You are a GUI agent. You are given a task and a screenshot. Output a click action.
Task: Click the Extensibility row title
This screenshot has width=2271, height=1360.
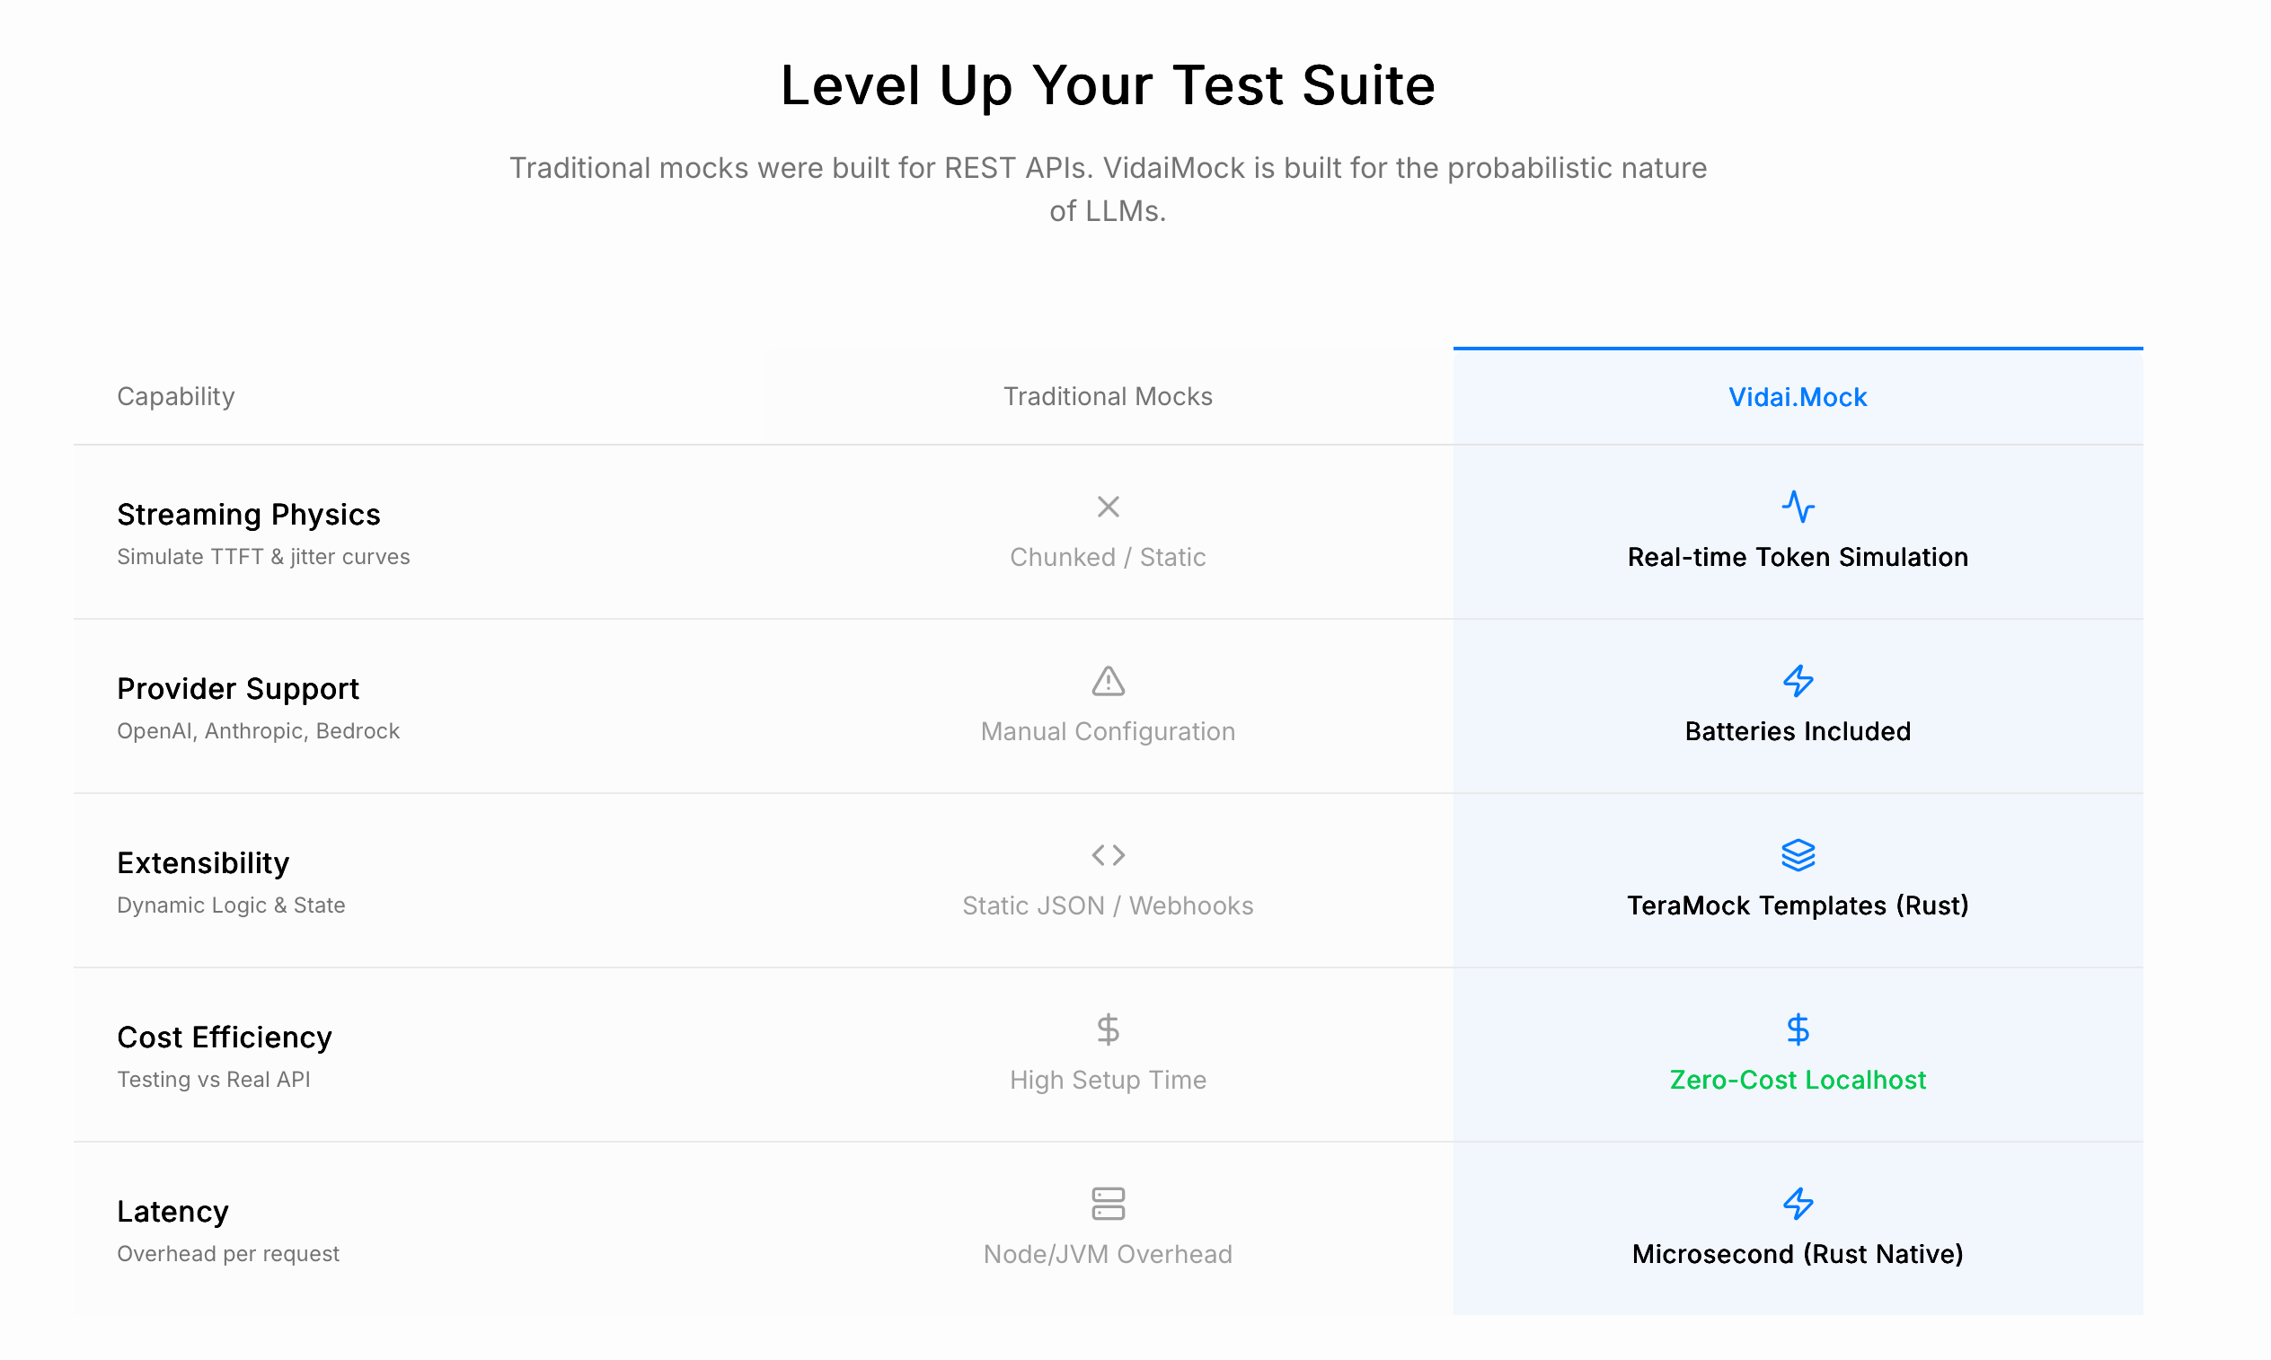pyautogui.click(x=202, y=862)
